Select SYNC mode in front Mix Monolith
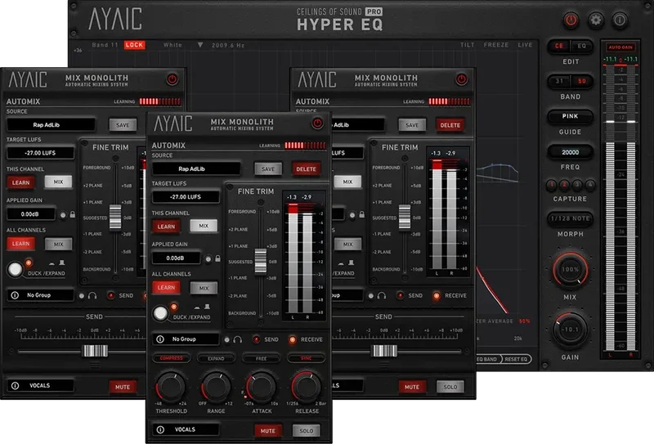Screen dimensions: 654x444 point(306,358)
